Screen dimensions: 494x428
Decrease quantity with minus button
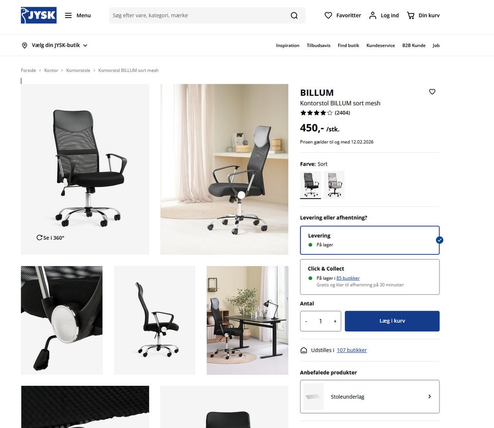[306, 321]
